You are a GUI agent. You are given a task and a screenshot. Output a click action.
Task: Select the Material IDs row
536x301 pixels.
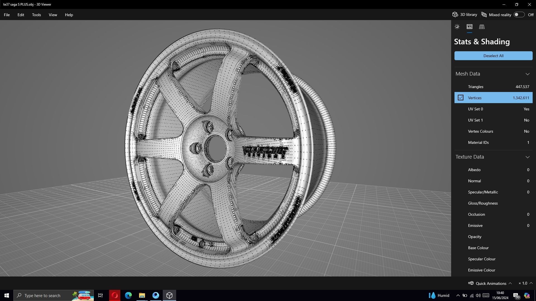click(x=493, y=142)
